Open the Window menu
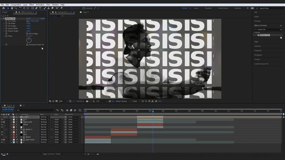This screenshot has height=160, width=285. click(x=55, y=5)
